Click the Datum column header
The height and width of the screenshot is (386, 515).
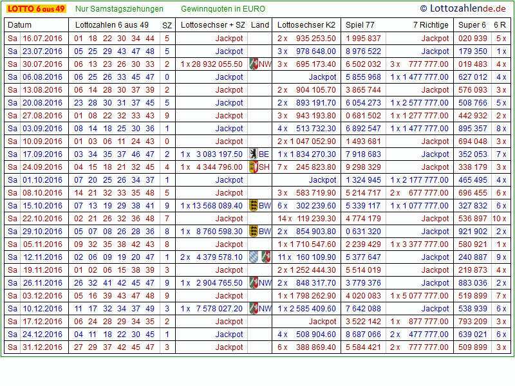click(x=19, y=25)
